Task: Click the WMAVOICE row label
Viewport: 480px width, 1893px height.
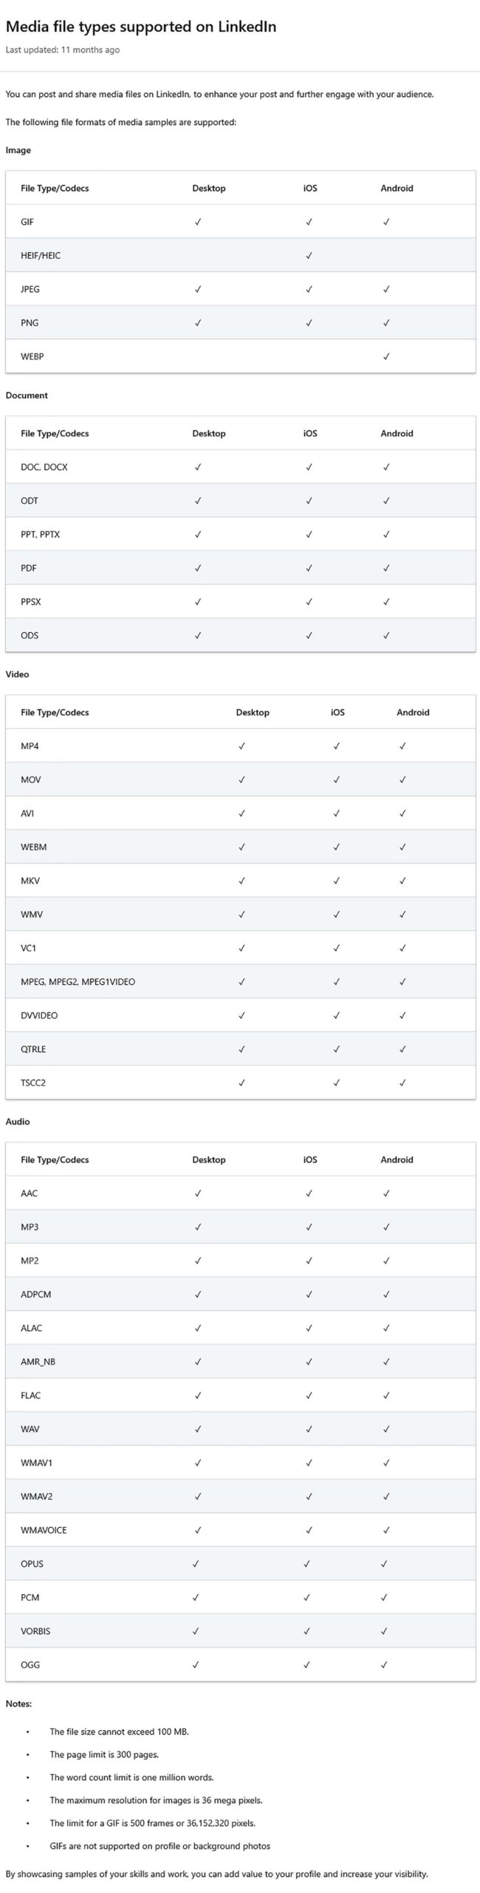Action: [44, 1530]
